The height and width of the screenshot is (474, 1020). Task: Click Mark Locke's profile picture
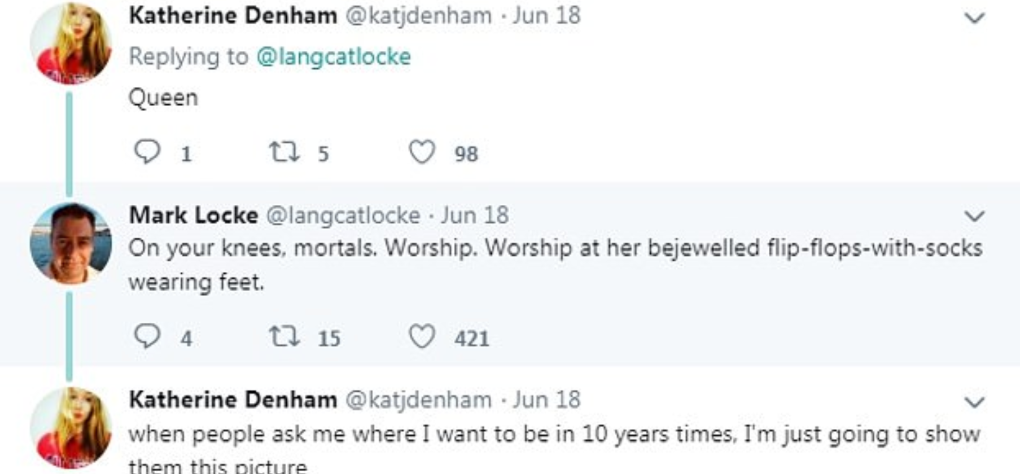pos(71,243)
